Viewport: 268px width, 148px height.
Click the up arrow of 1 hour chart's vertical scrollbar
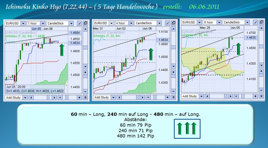85,29
